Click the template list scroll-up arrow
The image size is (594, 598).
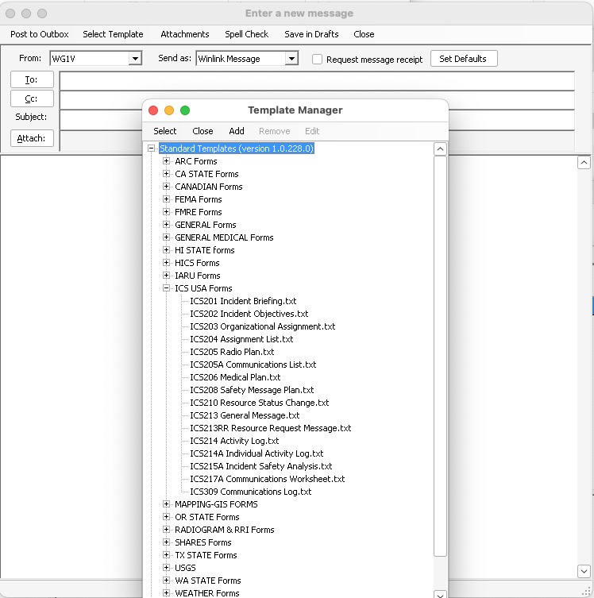441,149
